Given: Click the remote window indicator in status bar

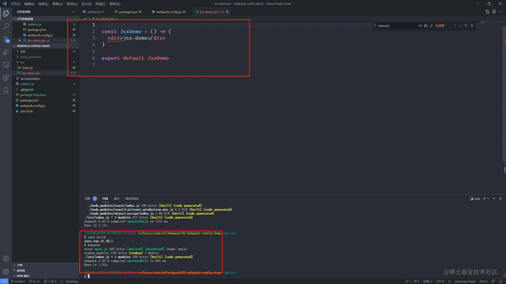Looking at the screenshot, I should point(4,281).
